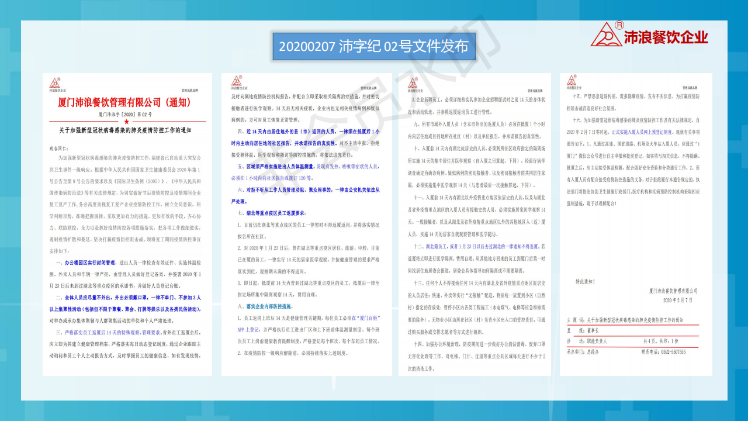Click blue text "一、办公楼园区实行封闭管理"
Viewport: 748px width, 421px height.
click(x=86, y=263)
